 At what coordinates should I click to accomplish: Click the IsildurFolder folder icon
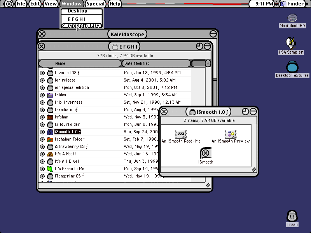(x=50, y=125)
